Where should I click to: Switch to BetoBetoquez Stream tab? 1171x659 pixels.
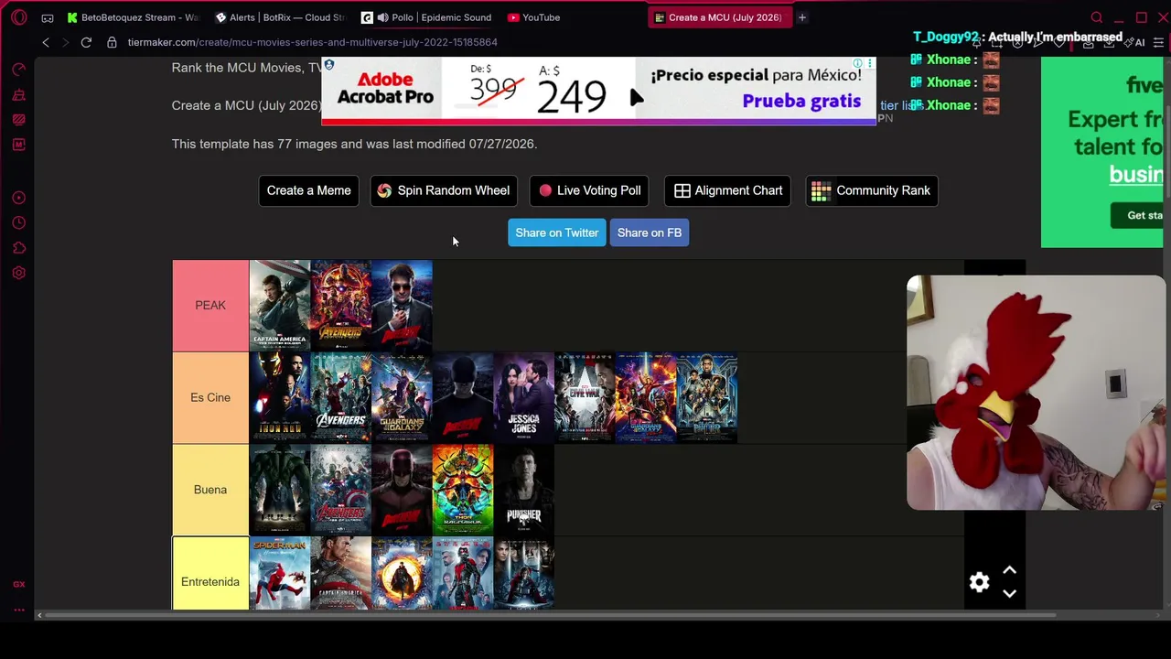[x=134, y=17]
